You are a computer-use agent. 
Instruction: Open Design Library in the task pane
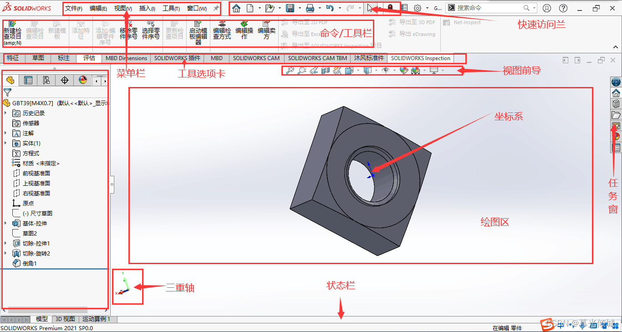pyautogui.click(x=616, y=104)
